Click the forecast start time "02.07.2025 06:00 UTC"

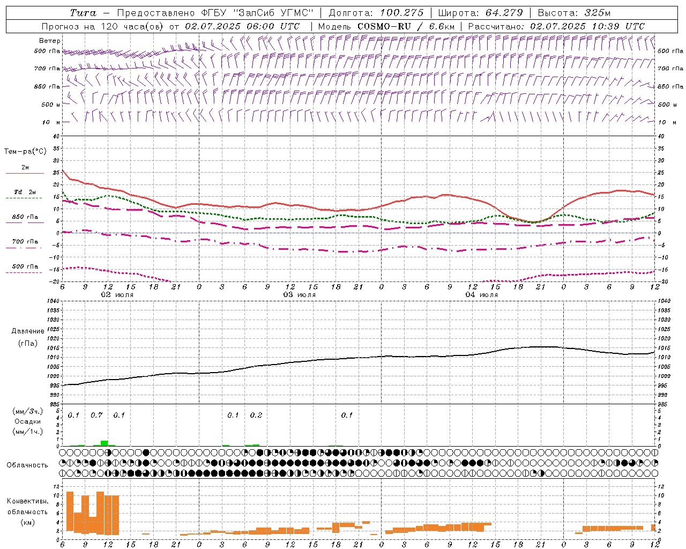(x=242, y=26)
